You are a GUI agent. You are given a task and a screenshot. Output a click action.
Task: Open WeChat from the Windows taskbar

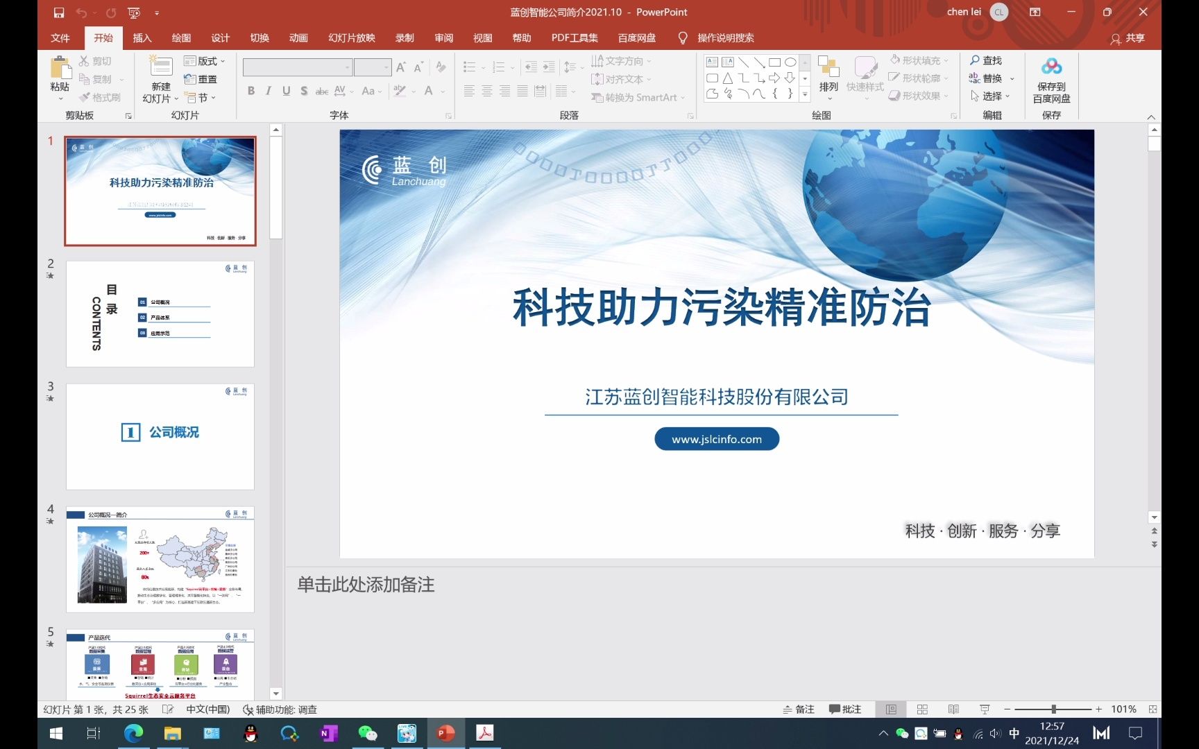click(x=367, y=733)
